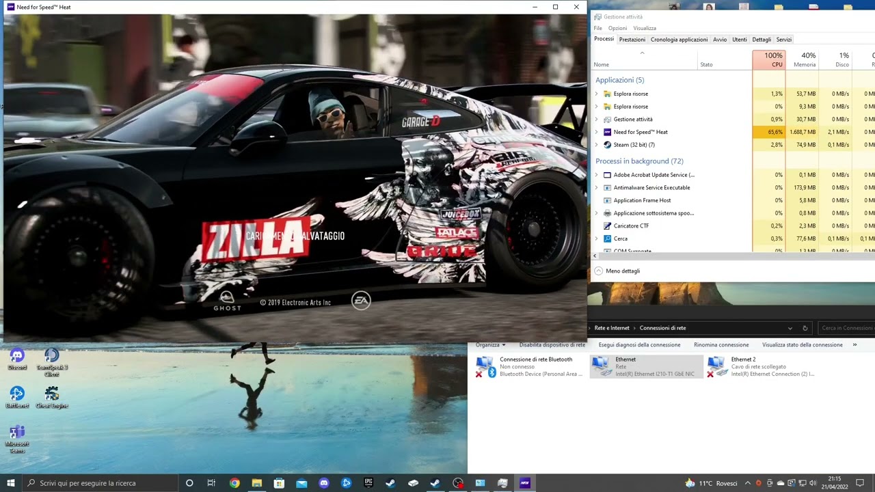
Task: Open the Opzioni menu
Action: pos(618,28)
